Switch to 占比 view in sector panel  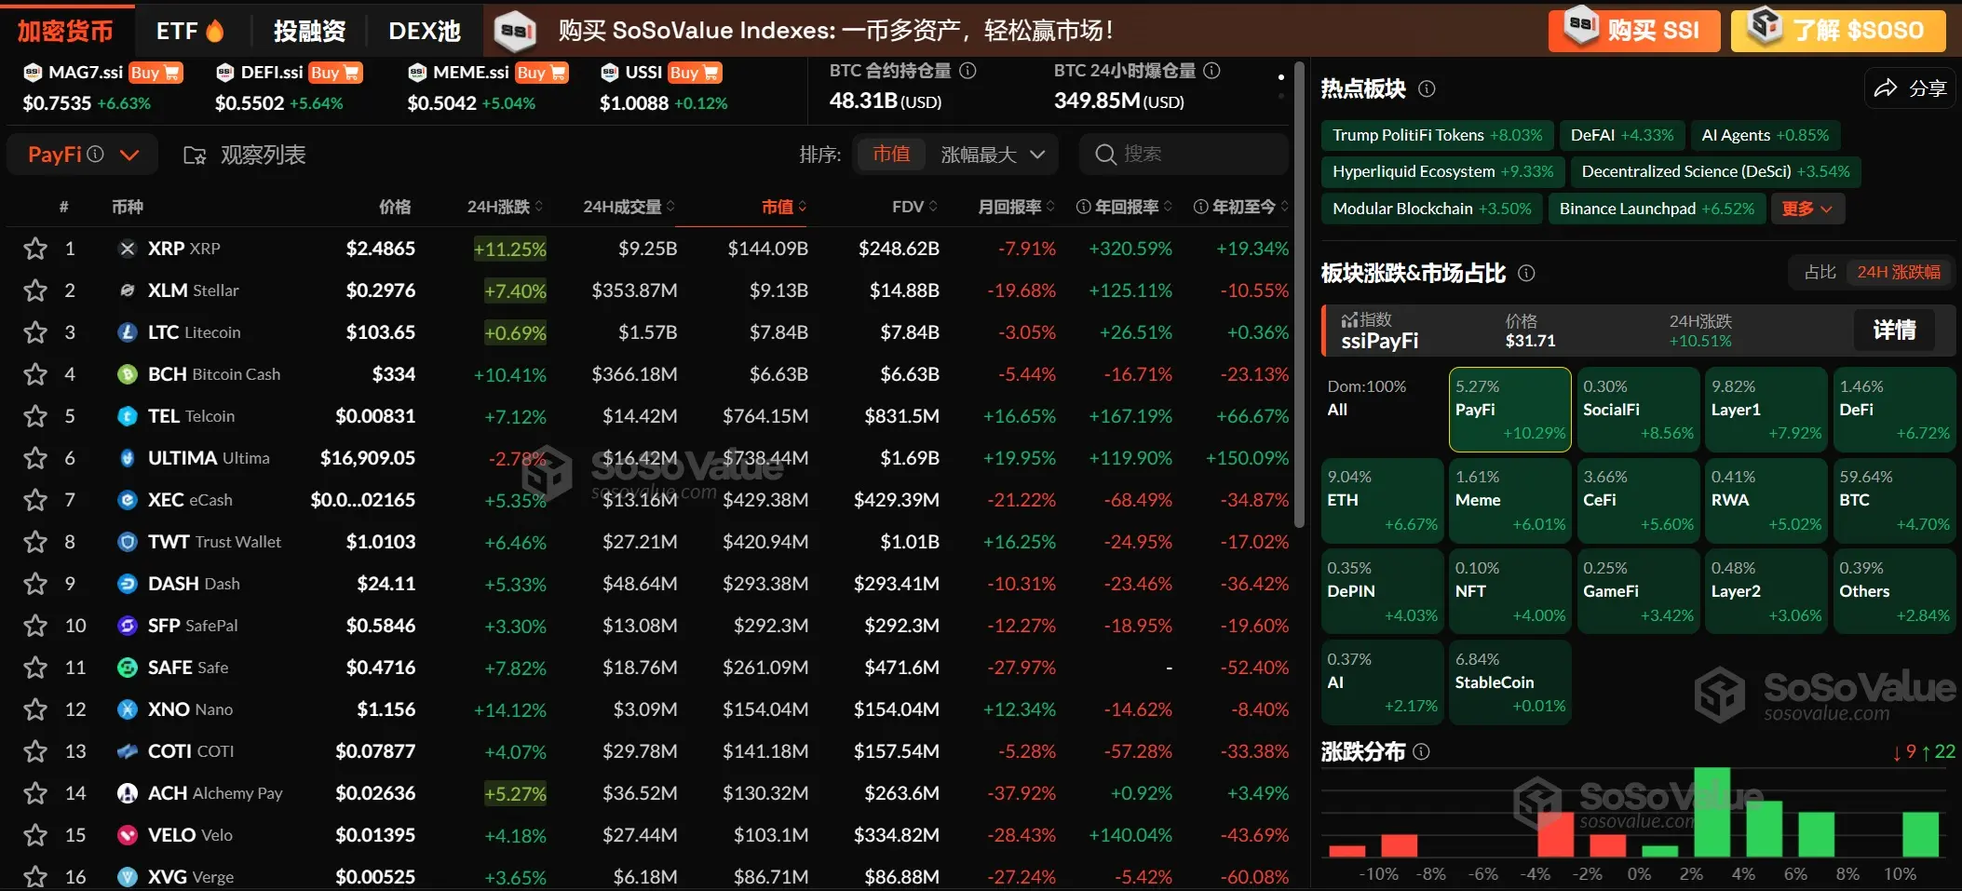click(x=1819, y=271)
